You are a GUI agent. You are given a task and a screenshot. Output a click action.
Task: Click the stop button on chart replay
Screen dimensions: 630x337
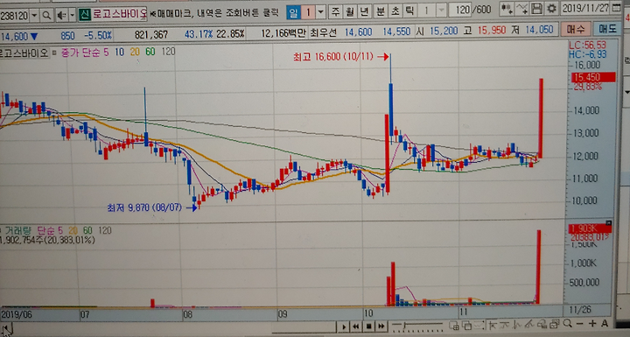[x=368, y=326]
